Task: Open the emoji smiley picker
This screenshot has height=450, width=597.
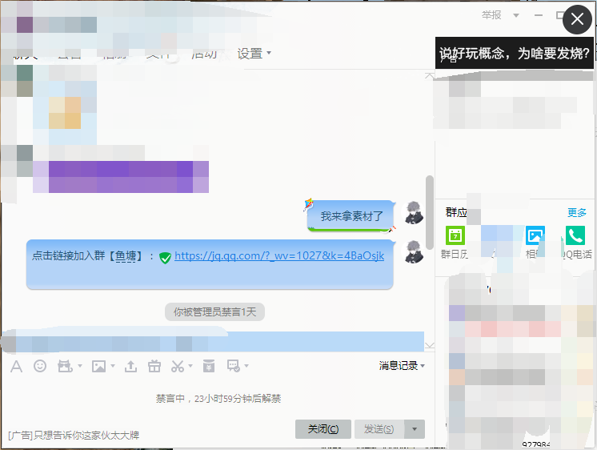Action: [x=40, y=366]
